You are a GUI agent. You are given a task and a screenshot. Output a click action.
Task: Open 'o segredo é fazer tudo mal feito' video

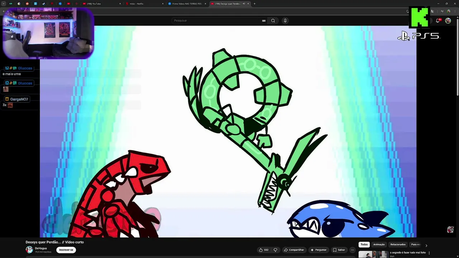[x=408, y=253]
